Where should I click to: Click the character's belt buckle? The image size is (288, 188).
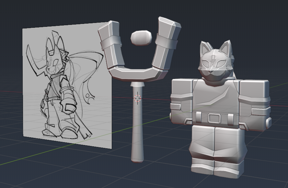[214, 118]
